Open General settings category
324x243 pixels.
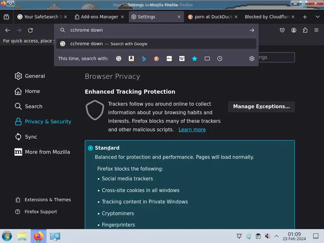30,76
